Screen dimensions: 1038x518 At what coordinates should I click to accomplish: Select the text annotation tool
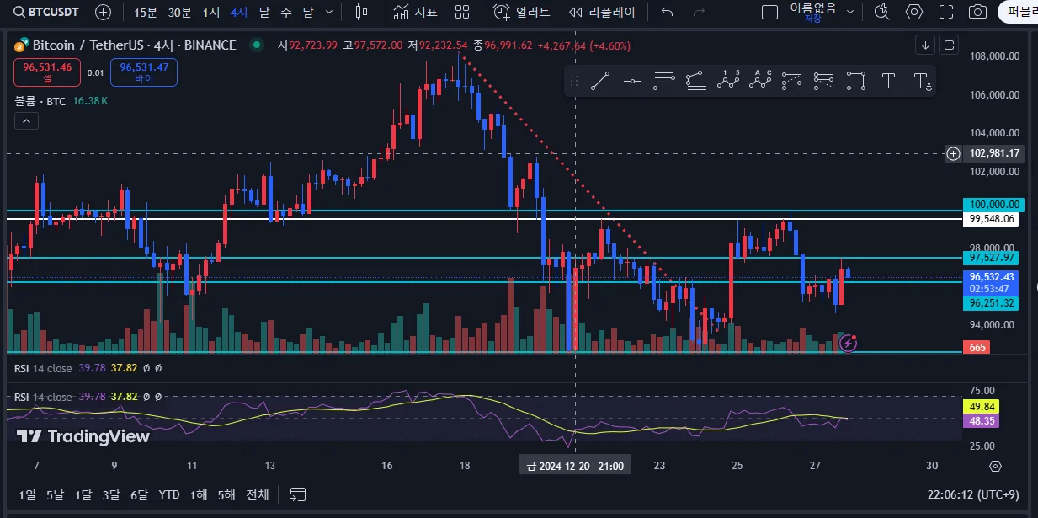click(x=888, y=82)
